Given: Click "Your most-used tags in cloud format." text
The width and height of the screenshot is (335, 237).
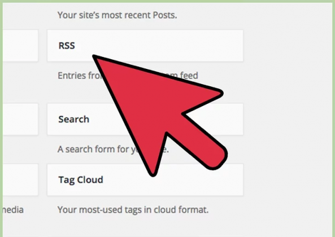Looking at the screenshot, I should pyautogui.click(x=133, y=210).
